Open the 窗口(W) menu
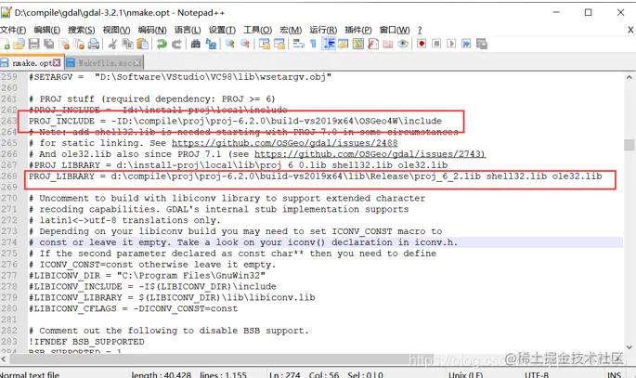Image resolution: width=636 pixels, height=378 pixels. click(x=395, y=30)
